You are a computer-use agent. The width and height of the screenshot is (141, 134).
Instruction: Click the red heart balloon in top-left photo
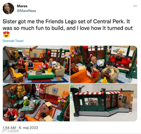(x=49, y=53)
